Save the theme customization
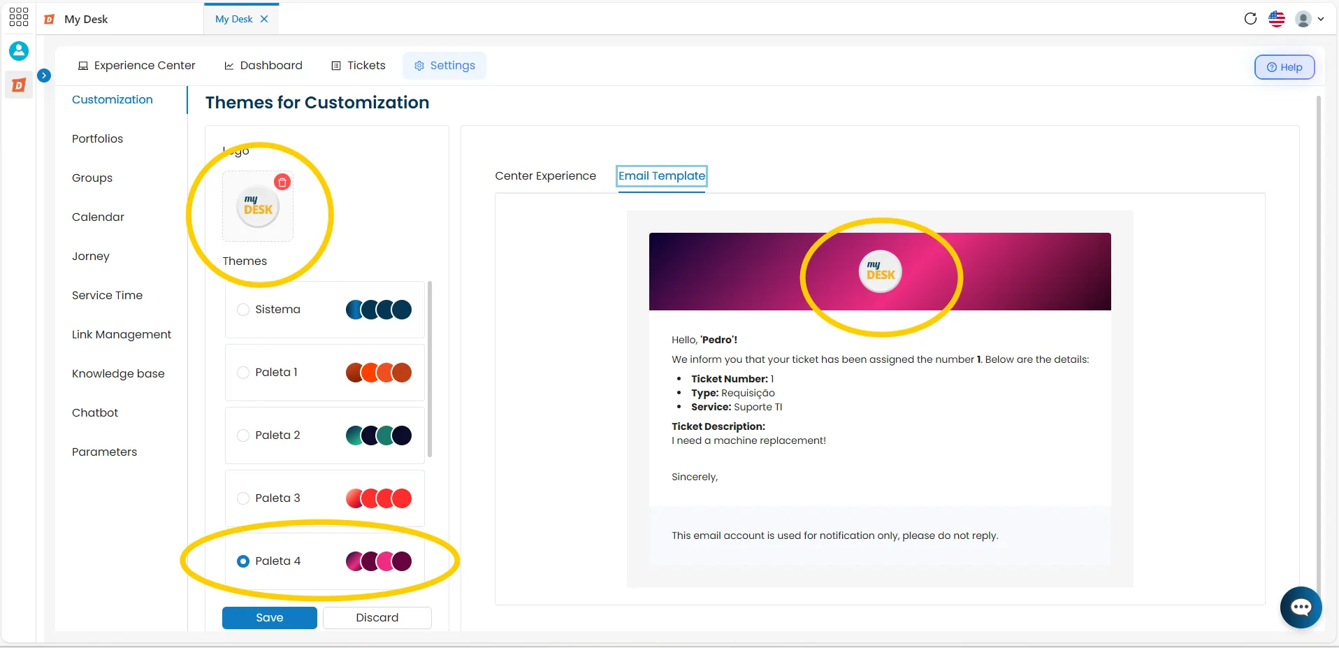The width and height of the screenshot is (1339, 648). pos(270,617)
